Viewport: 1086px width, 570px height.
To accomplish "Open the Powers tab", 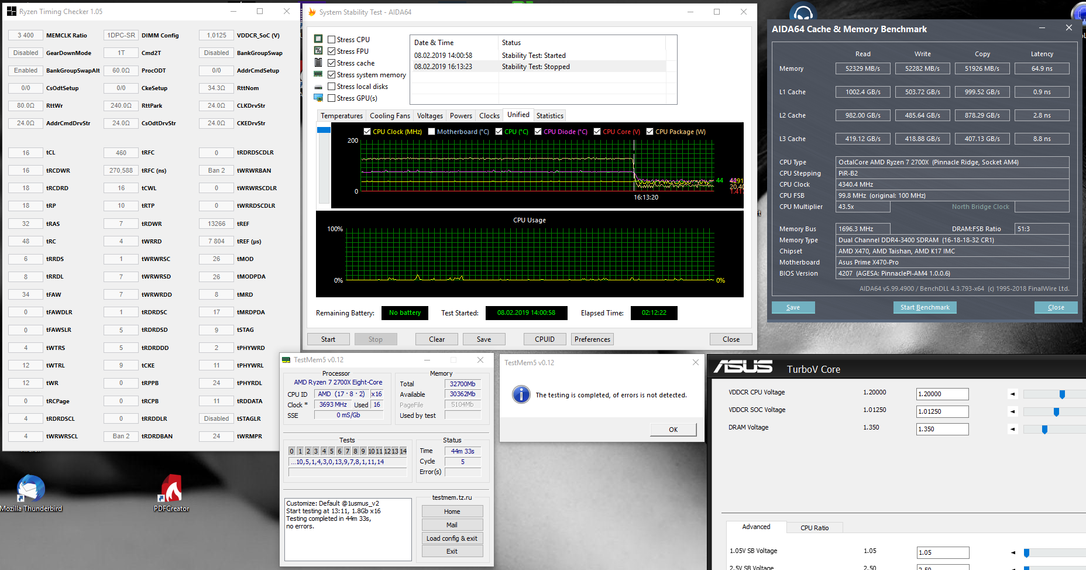I will tap(461, 116).
